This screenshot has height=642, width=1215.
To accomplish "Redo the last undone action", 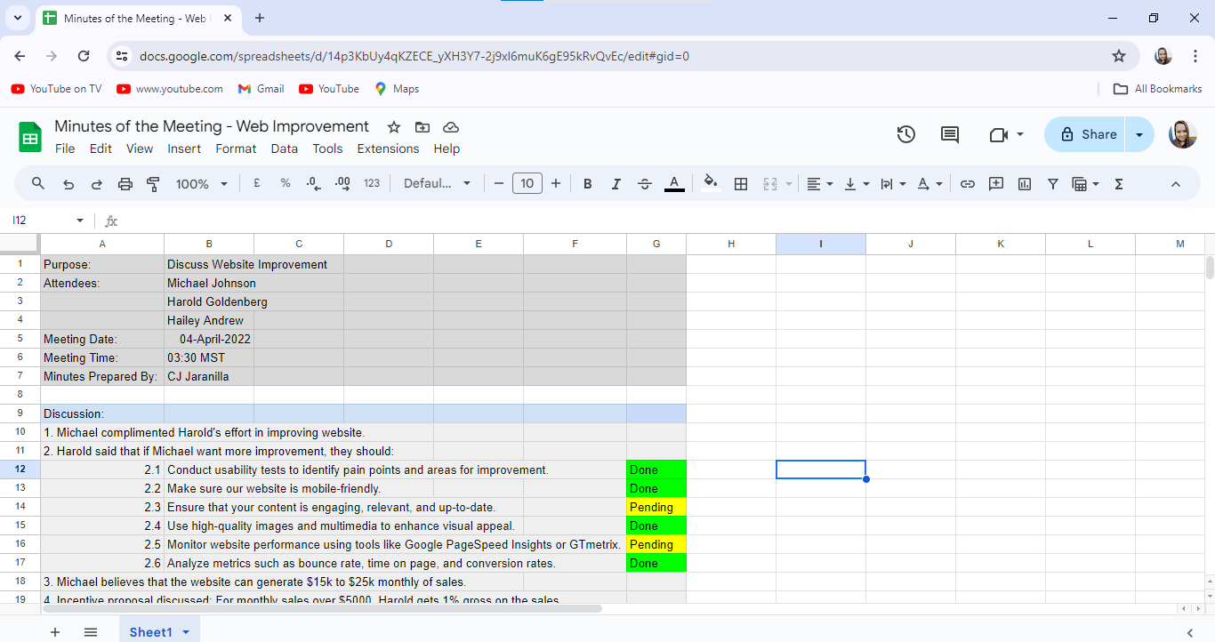I will pos(97,184).
